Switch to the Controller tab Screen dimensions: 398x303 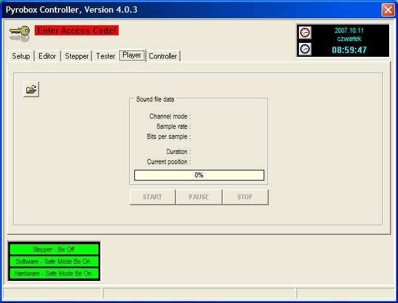pyautogui.click(x=163, y=56)
